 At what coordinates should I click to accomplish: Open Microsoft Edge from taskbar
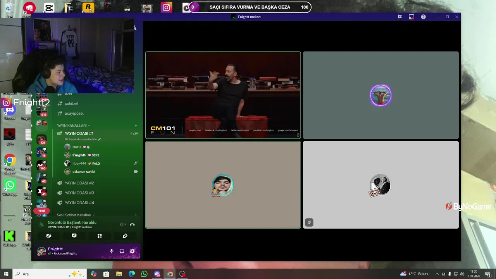(x=132, y=274)
